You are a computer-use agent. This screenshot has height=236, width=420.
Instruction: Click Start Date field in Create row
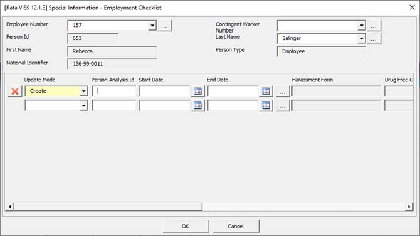[x=165, y=91]
